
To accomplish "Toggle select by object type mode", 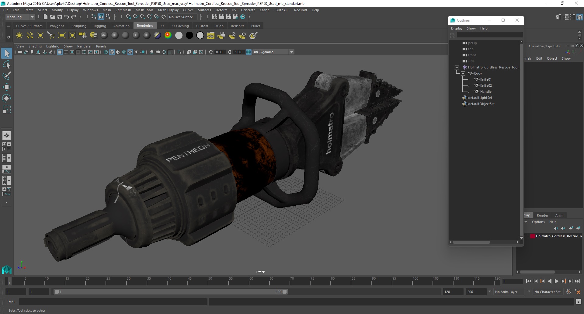I will click(101, 17).
